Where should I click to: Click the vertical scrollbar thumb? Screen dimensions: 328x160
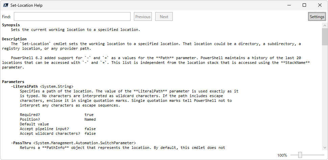click(x=325, y=37)
